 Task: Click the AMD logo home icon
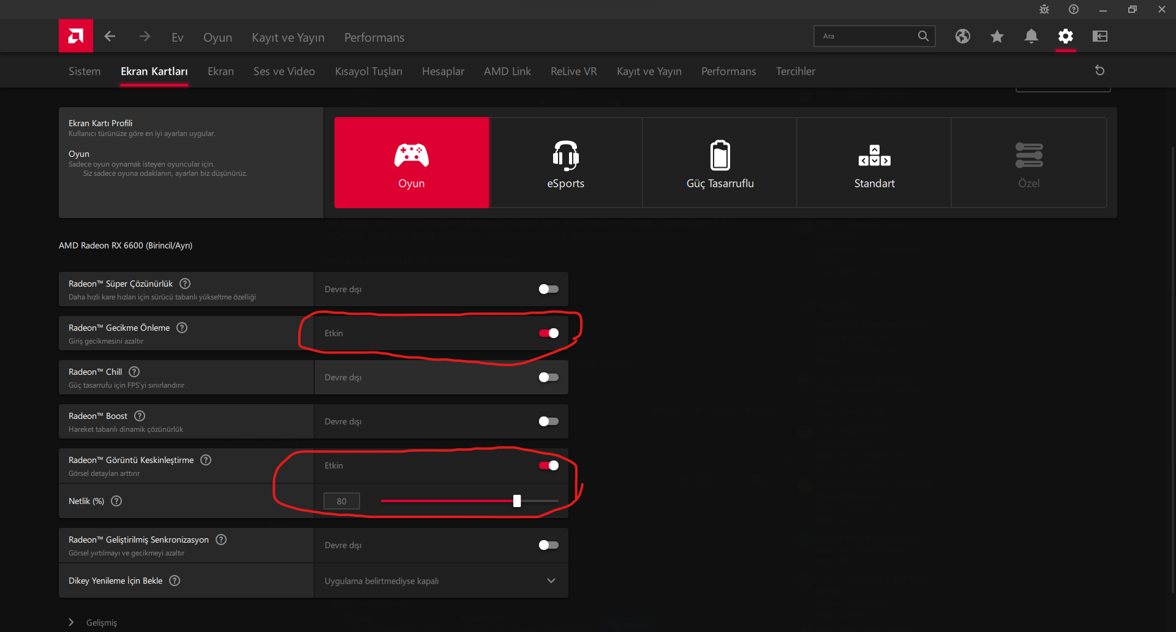76,36
